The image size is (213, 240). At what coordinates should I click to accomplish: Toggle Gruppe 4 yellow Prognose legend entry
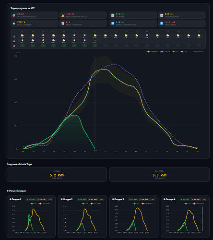tap(198, 204)
